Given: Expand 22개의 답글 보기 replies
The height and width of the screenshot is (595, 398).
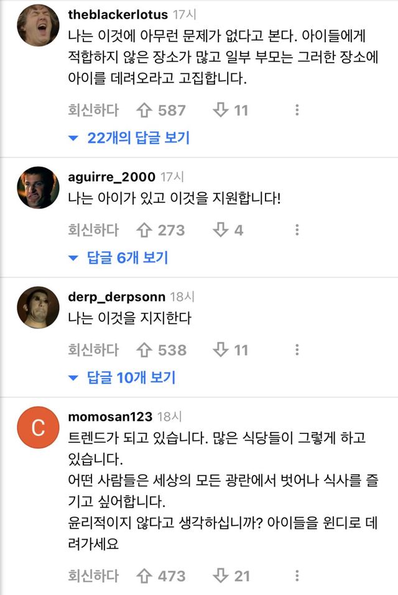Looking at the screenshot, I should (x=130, y=138).
